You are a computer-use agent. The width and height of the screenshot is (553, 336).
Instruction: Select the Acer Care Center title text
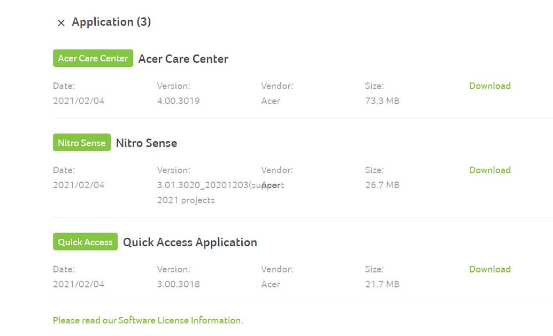[x=183, y=59]
